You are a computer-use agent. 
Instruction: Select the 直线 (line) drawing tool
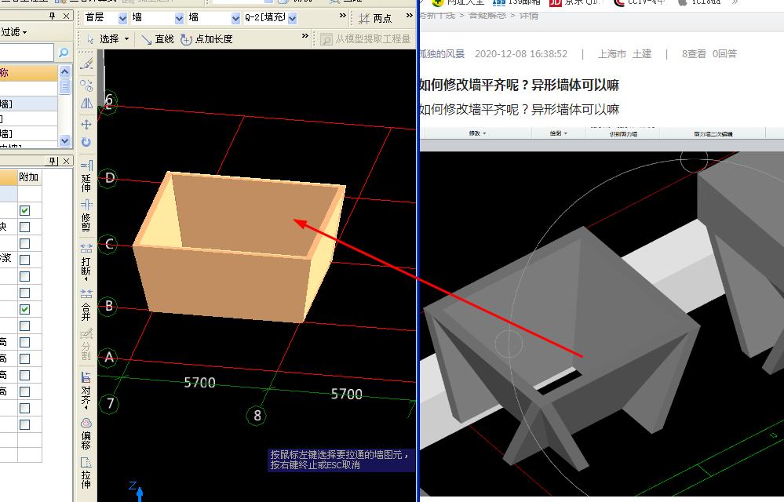tap(158, 39)
